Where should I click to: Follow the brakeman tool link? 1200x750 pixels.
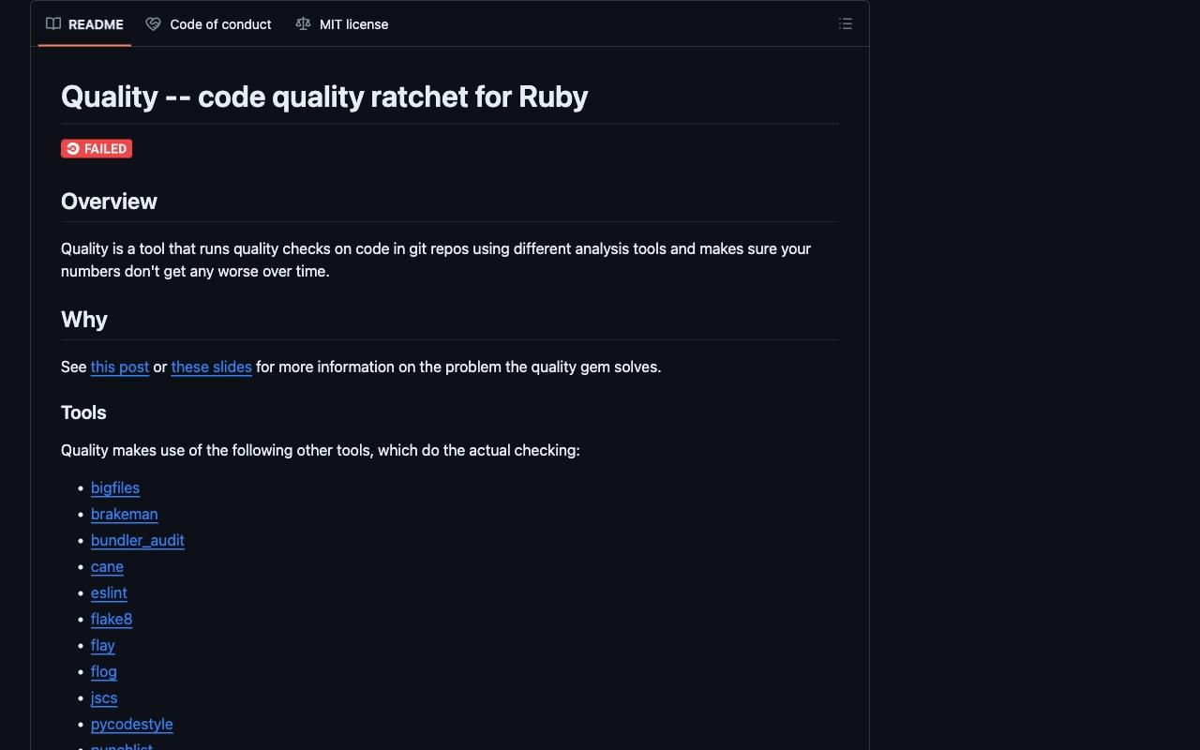[x=125, y=514]
